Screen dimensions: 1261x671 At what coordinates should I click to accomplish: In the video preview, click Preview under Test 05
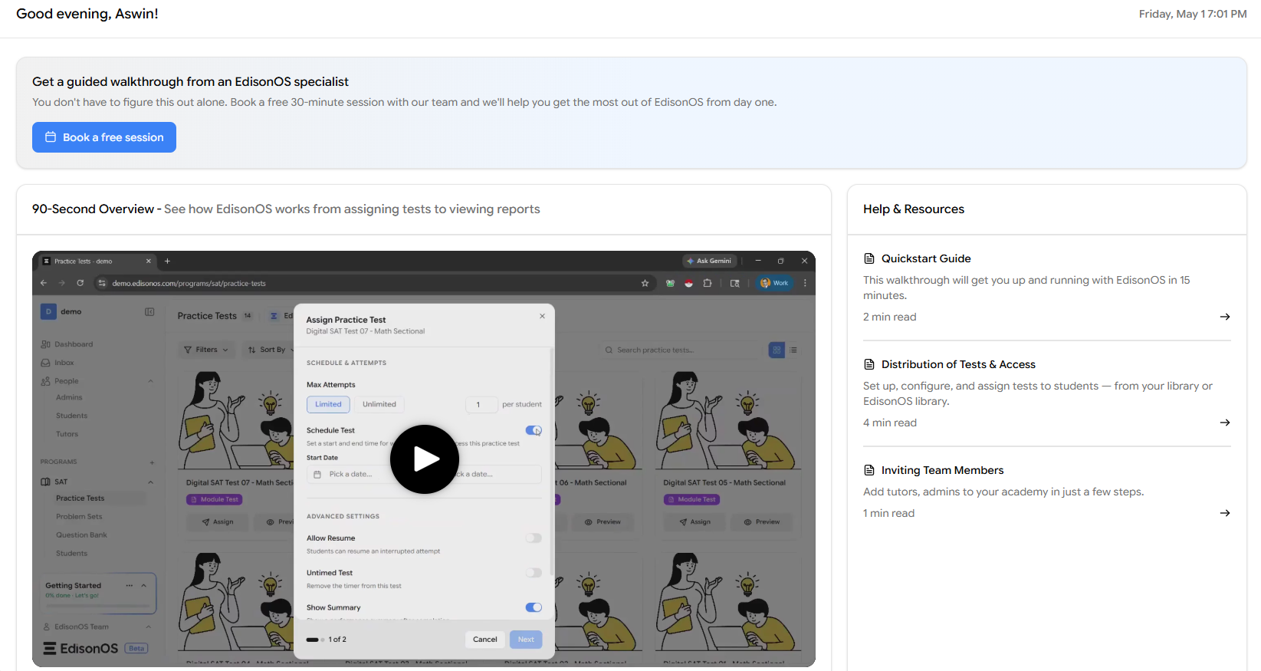(761, 522)
